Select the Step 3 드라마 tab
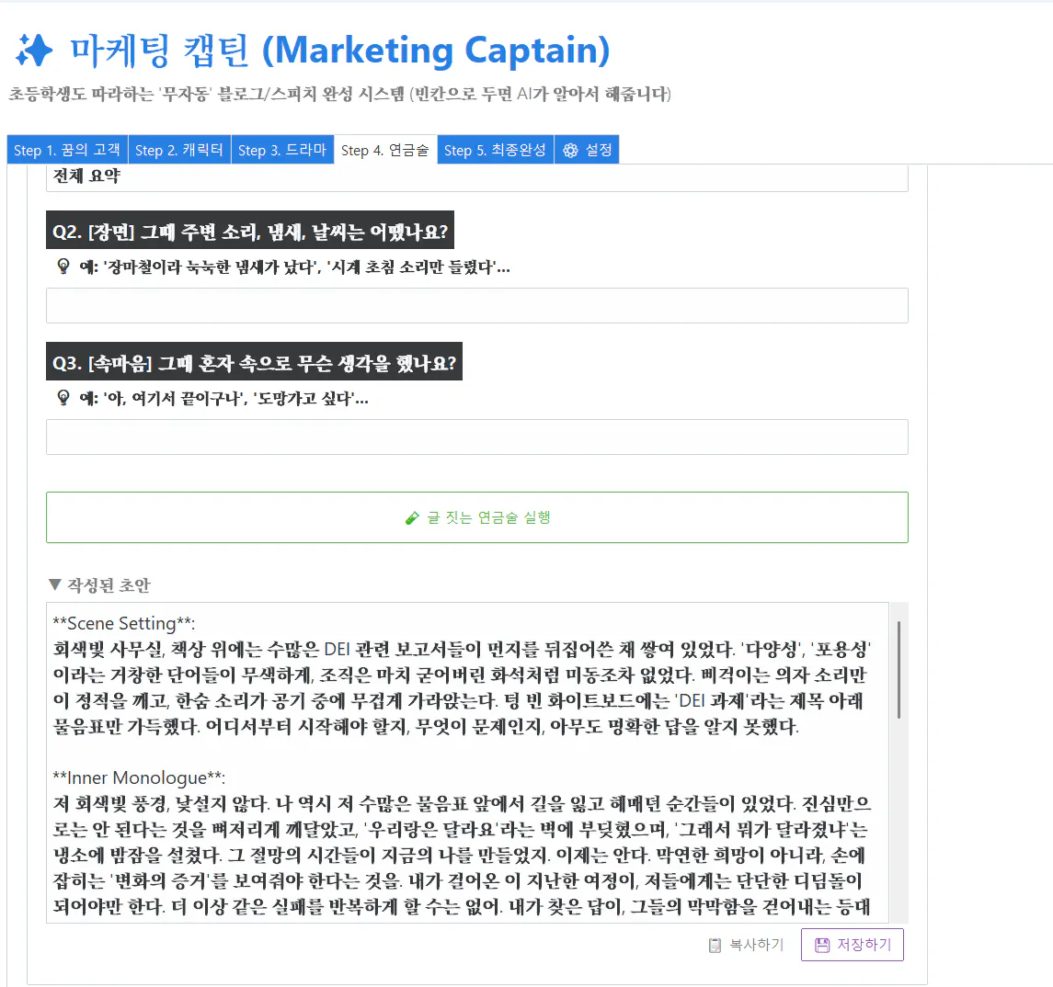This screenshot has height=987, width=1053. pos(283,149)
